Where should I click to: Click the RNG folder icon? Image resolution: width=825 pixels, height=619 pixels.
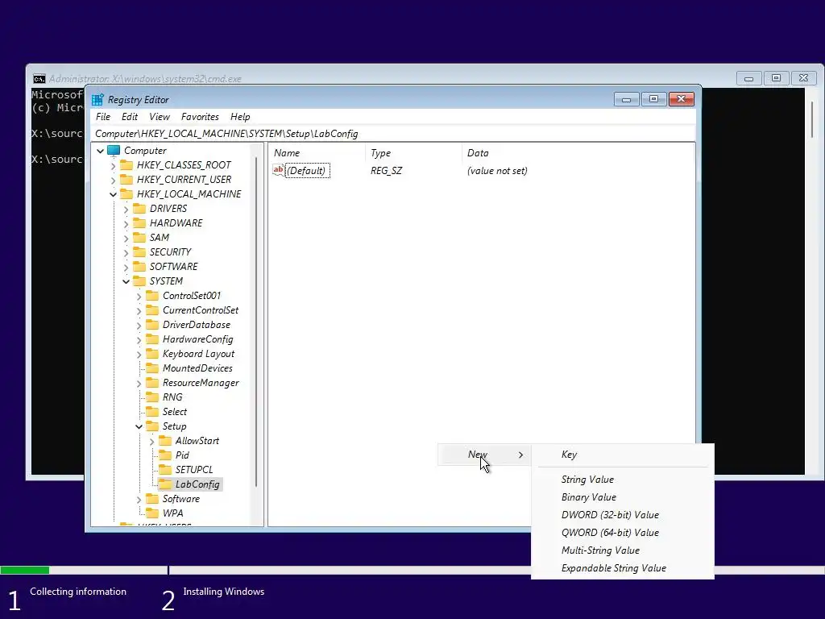coord(152,397)
